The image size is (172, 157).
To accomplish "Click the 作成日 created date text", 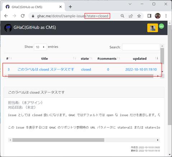I will point(145,147).
